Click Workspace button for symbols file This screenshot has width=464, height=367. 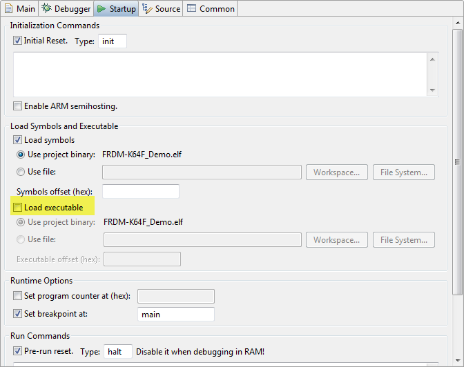pyautogui.click(x=337, y=172)
